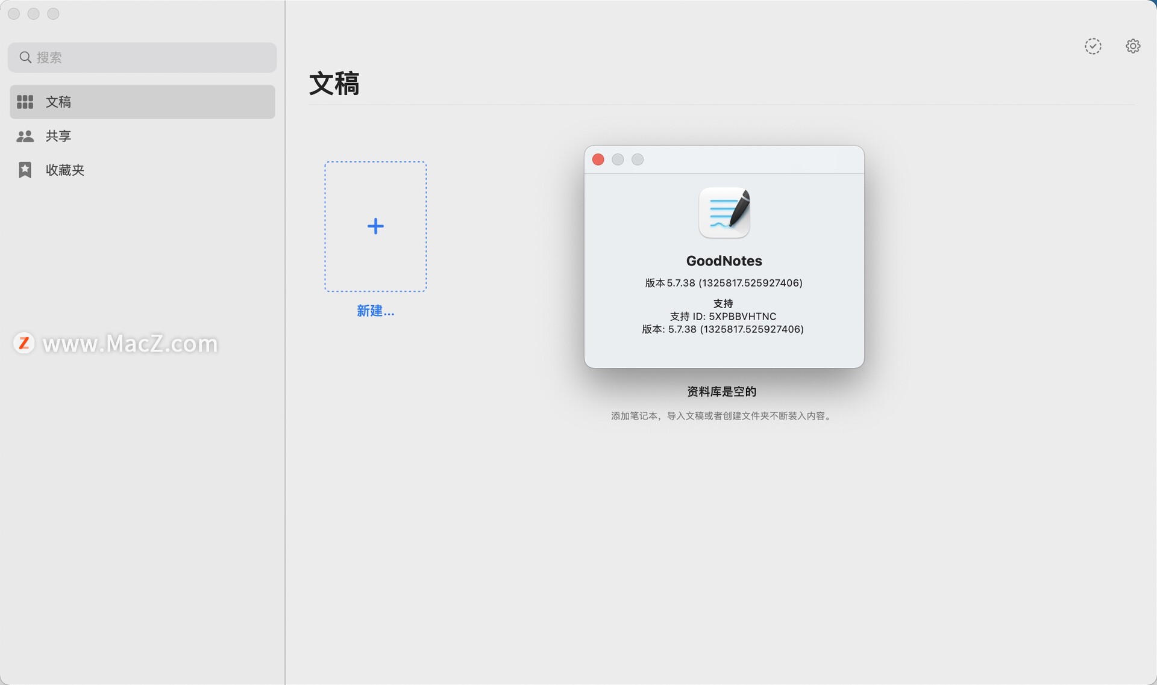Select the 文稿 (Documents) sidebar icon
The height and width of the screenshot is (685, 1157).
point(25,101)
